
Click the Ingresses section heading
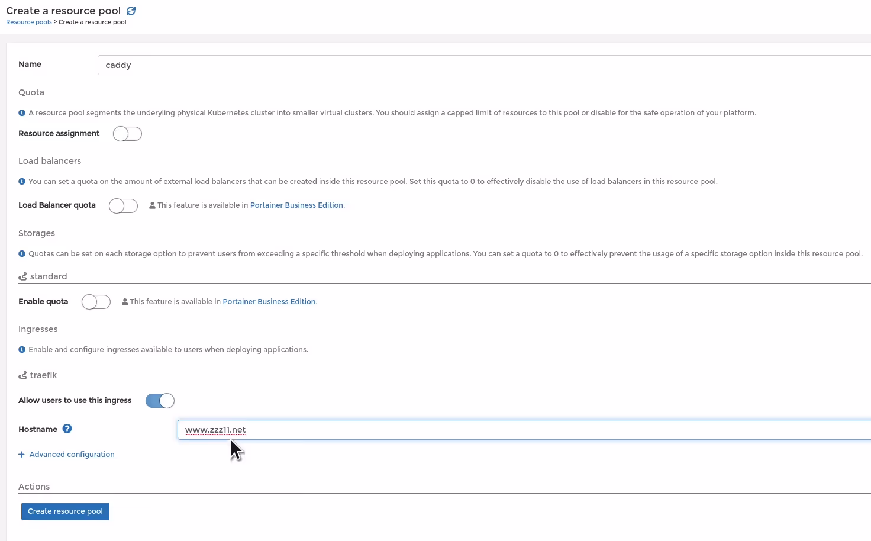pyautogui.click(x=38, y=329)
